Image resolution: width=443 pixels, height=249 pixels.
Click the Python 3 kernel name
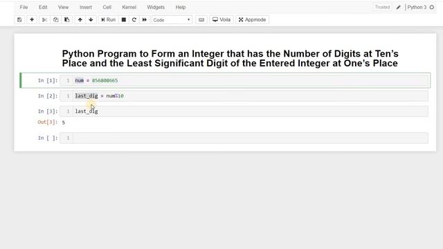click(417, 8)
